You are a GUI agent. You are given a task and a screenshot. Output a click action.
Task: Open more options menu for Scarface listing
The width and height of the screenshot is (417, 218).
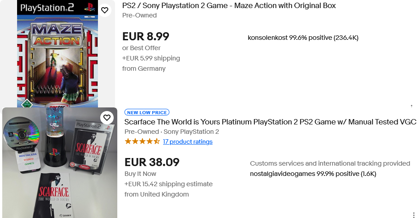point(413,215)
